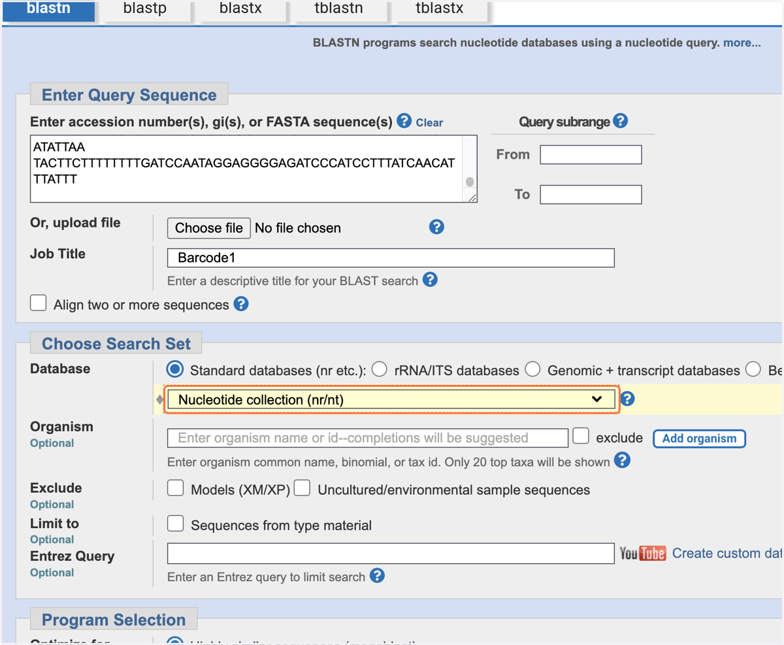Open the Create custom database link

pos(727,554)
